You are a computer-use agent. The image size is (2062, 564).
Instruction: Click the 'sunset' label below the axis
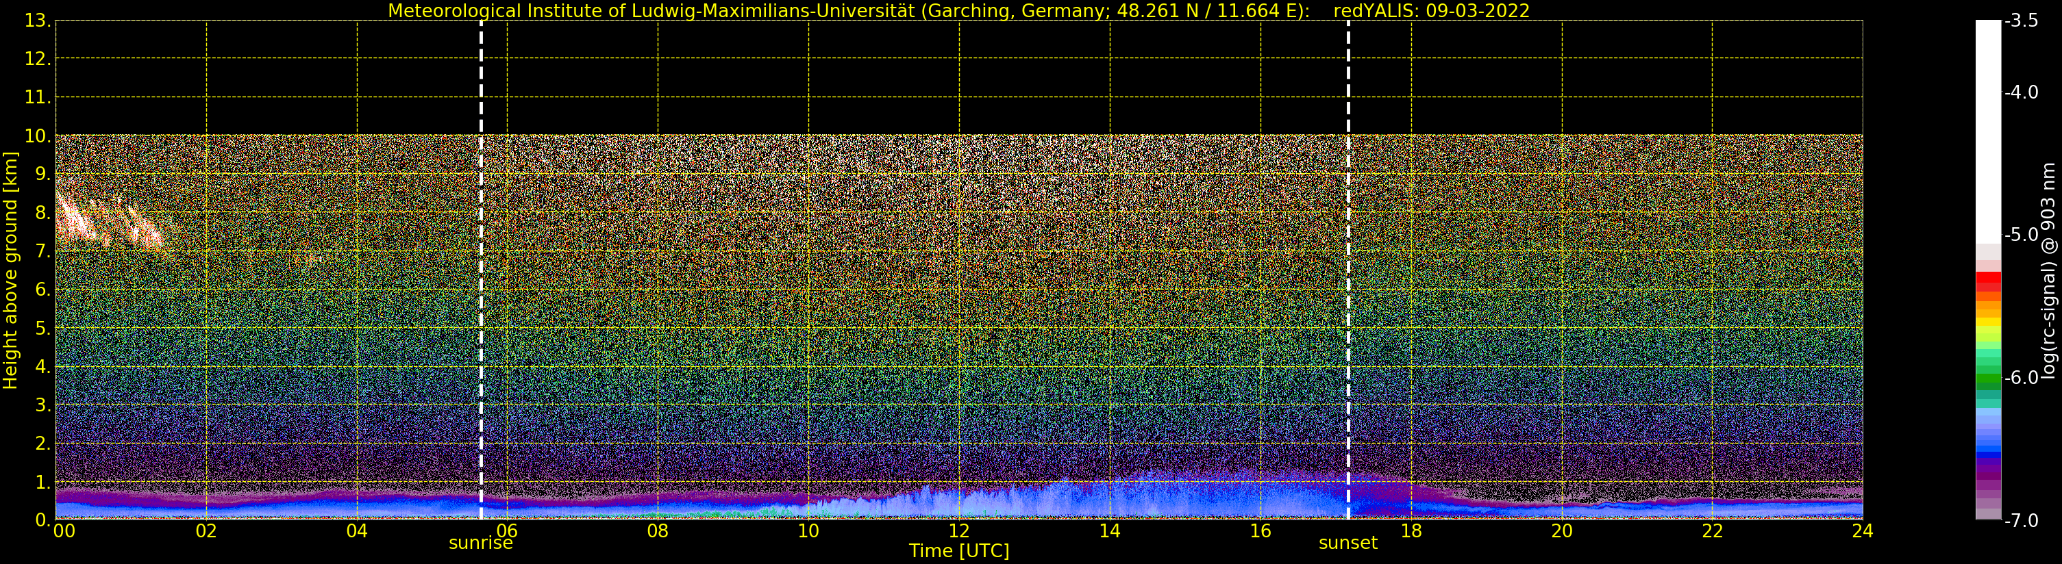pyautogui.click(x=1348, y=543)
